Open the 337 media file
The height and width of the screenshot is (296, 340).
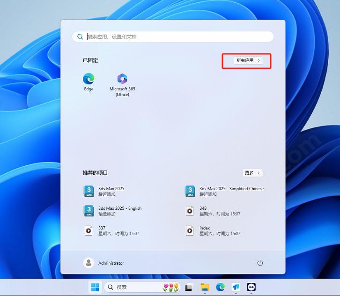[111, 231]
